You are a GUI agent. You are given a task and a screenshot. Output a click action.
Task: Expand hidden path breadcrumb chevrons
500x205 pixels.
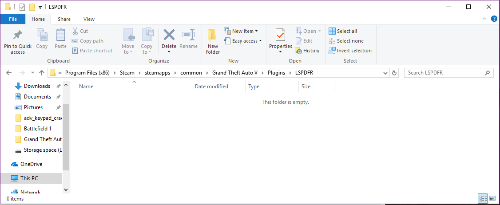coord(60,73)
